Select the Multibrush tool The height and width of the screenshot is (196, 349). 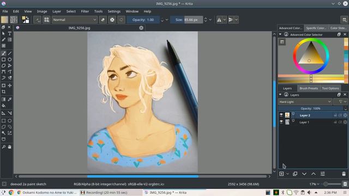tap(10, 78)
